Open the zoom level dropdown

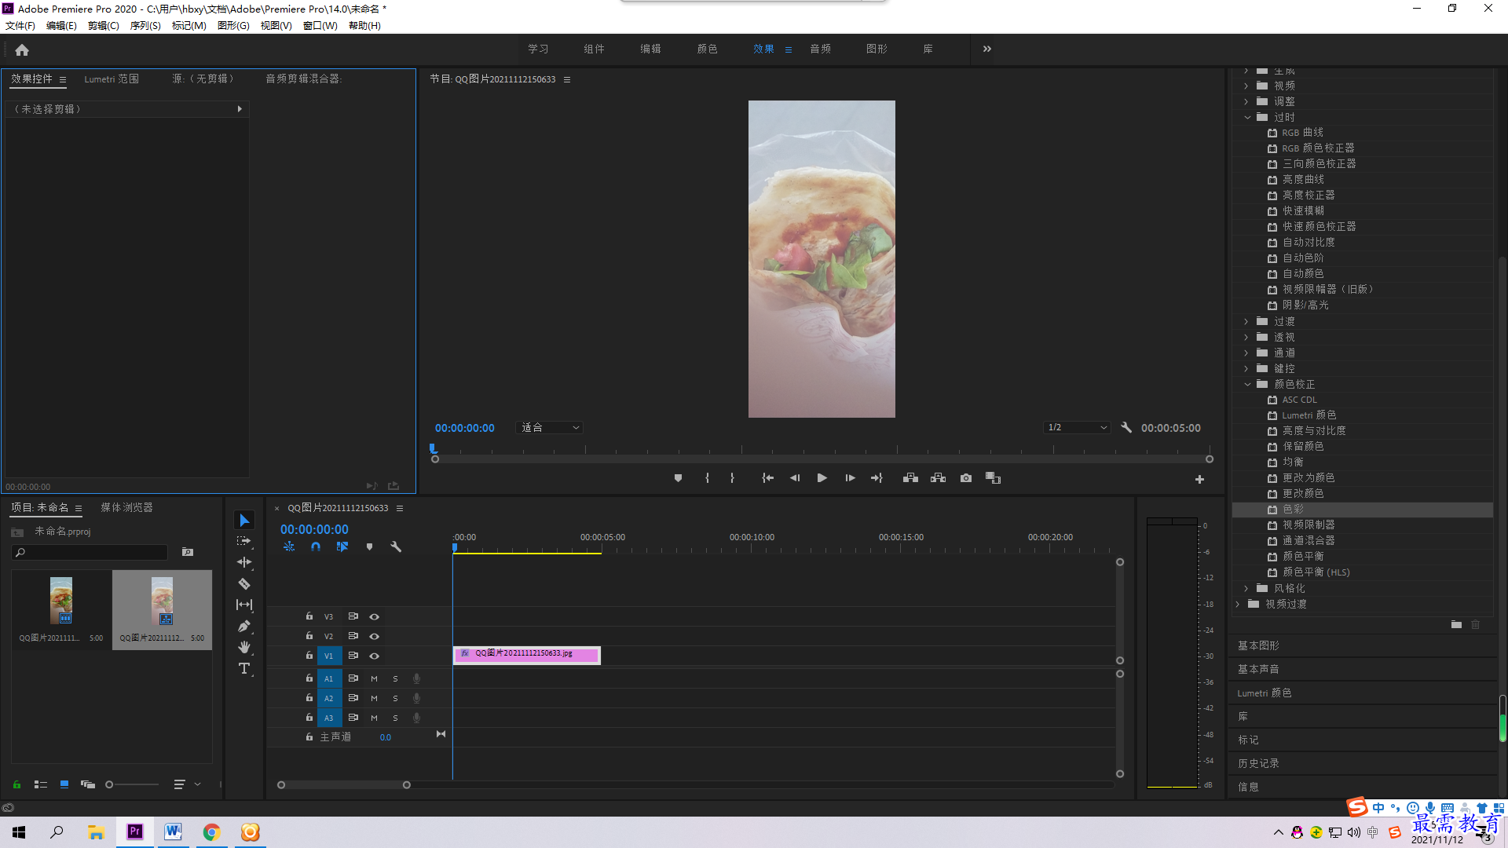coord(551,428)
